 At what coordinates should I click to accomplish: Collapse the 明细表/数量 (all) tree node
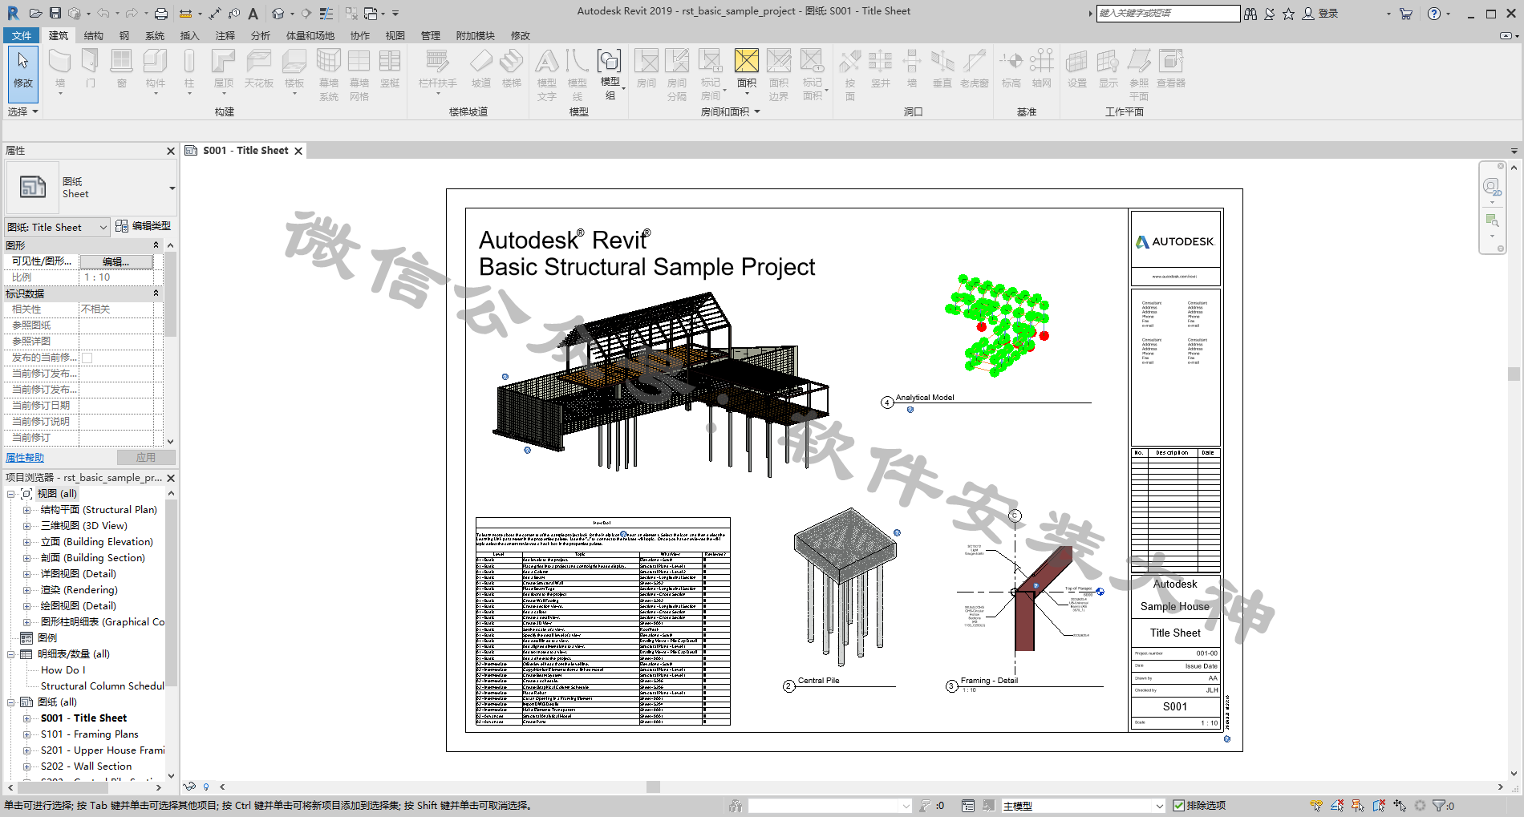(x=11, y=654)
